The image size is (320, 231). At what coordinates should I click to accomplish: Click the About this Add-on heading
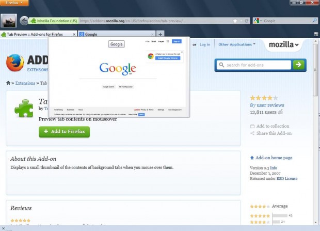coord(33,159)
